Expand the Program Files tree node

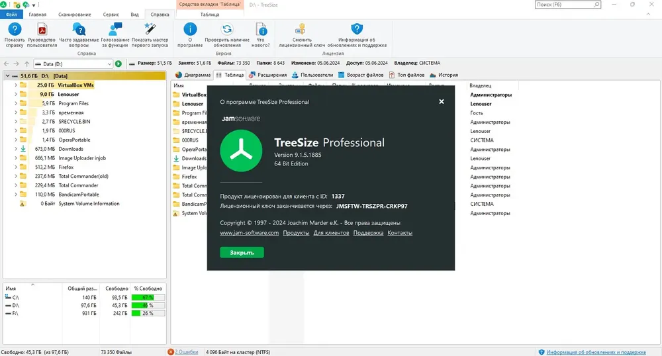tap(16, 103)
